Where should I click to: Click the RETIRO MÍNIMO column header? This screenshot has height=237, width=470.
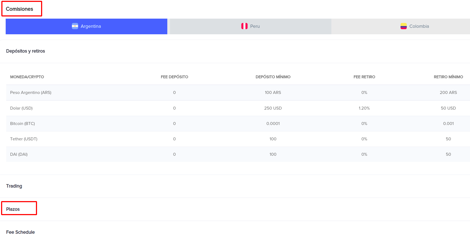[x=448, y=77]
